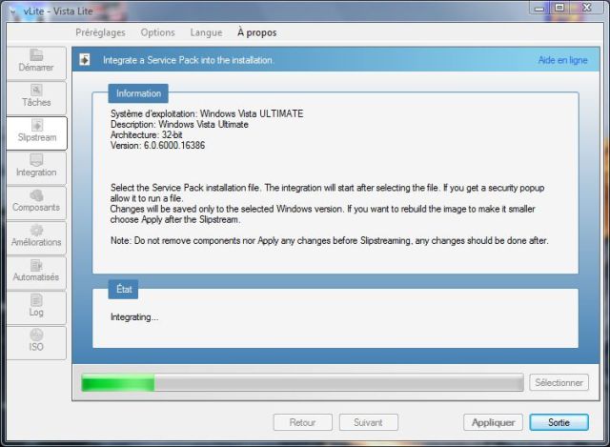Viewport: 610px width, 447px height.
Task: Open the Tâches sidebar section
Action: click(36, 98)
